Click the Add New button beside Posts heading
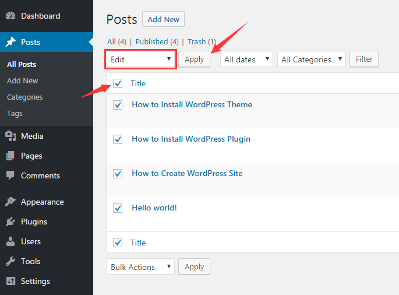Screen dimensions: 399x295 (x=163, y=19)
